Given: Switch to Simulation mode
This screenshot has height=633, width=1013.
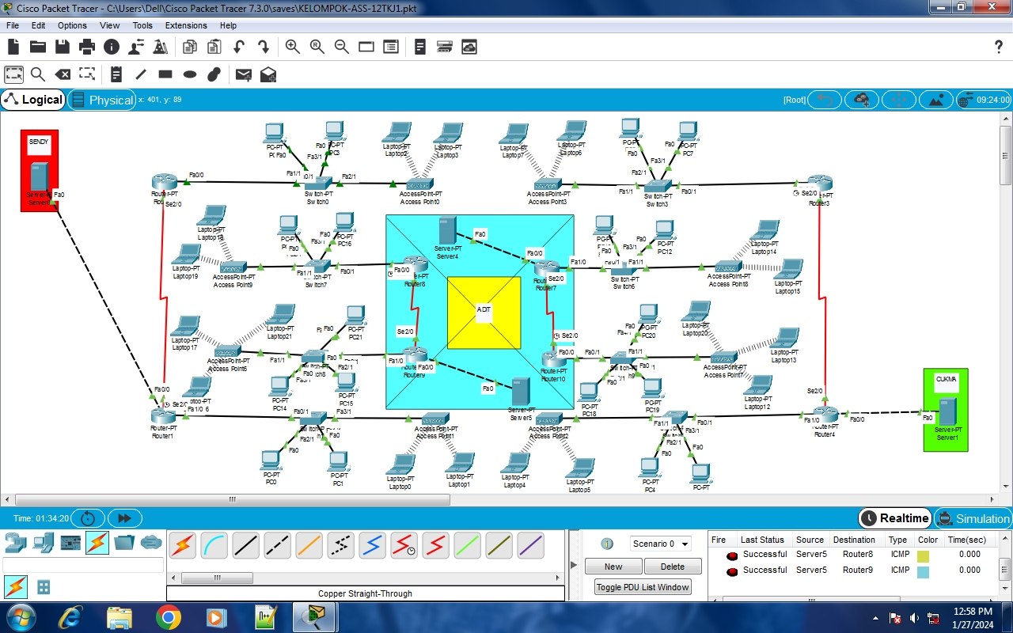Looking at the screenshot, I should point(973,518).
